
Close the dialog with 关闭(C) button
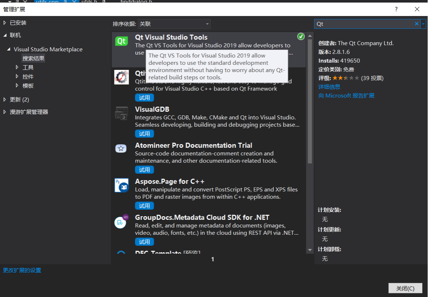(405, 288)
